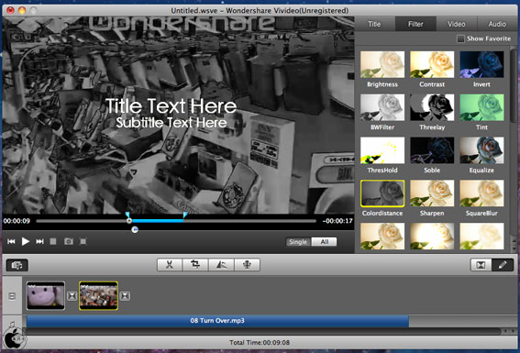Click the transition icon after the second clip
Viewport: 520px width, 353px height.
(x=125, y=296)
